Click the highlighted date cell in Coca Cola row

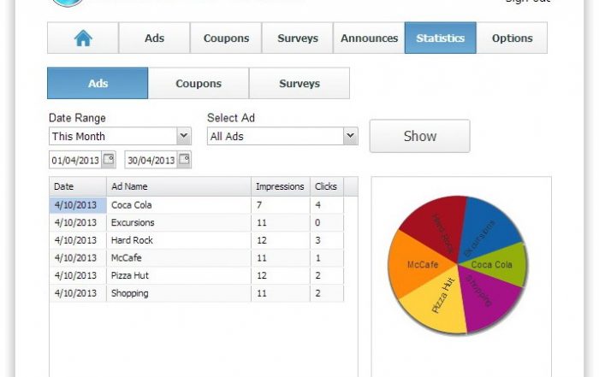[x=78, y=205]
